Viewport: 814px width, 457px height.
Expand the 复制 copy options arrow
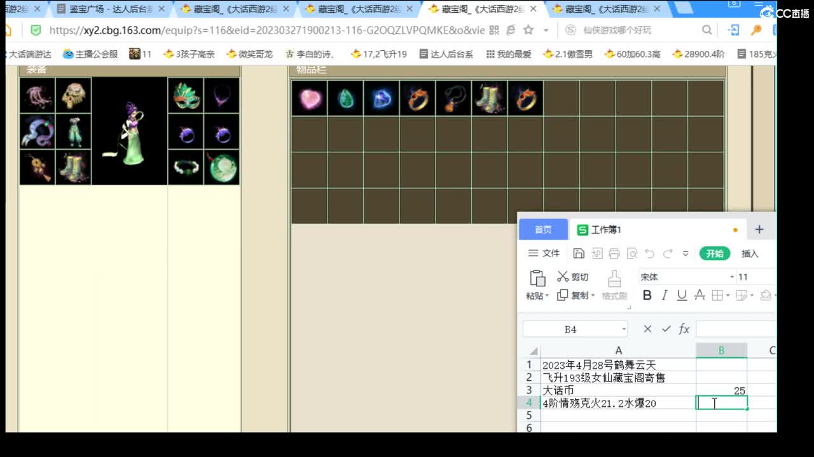[593, 296]
